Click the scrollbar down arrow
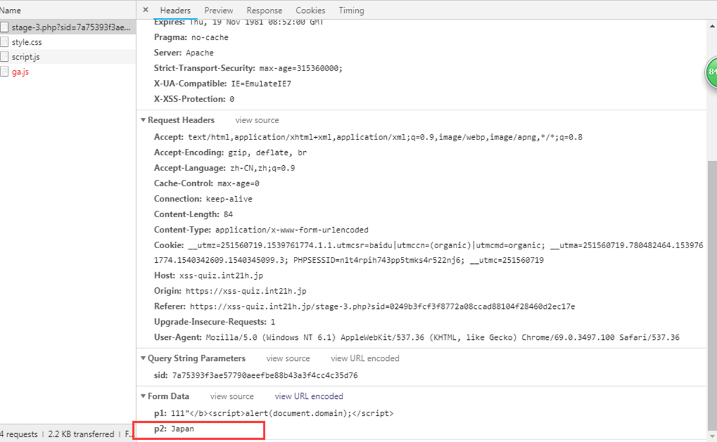 (712, 436)
